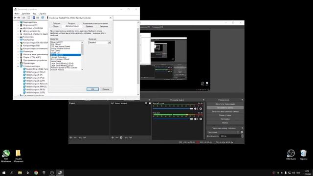Screen dimensions: 313x176
Task: Open Windows Start menu
Action: point(4,173)
